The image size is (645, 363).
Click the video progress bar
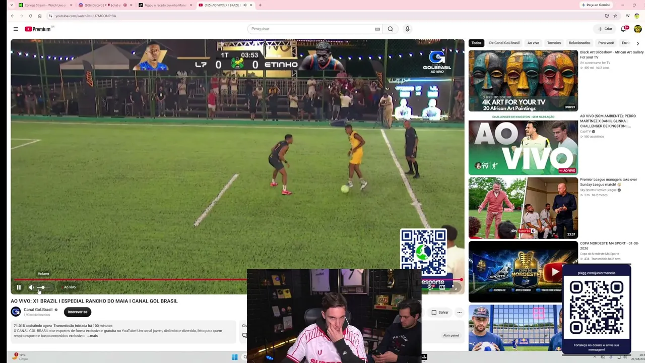(237, 279)
